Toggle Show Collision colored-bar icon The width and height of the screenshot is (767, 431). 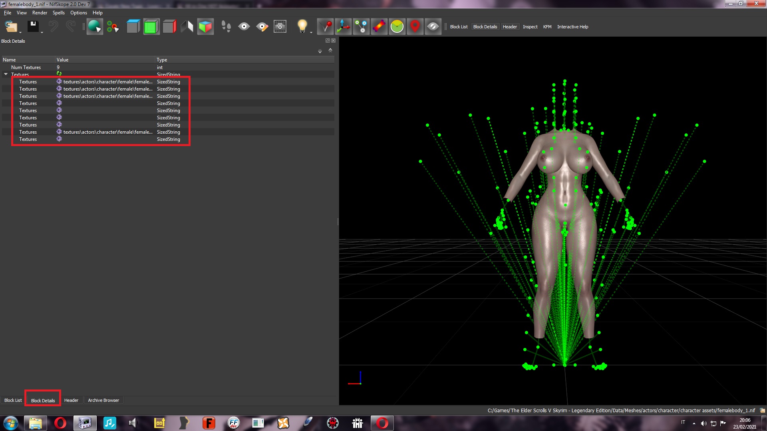[379, 27]
